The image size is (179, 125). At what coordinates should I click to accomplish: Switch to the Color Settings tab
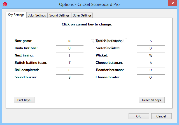click(37, 15)
